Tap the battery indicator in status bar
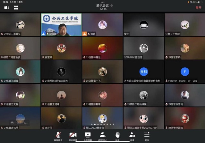 tap(201, 2)
